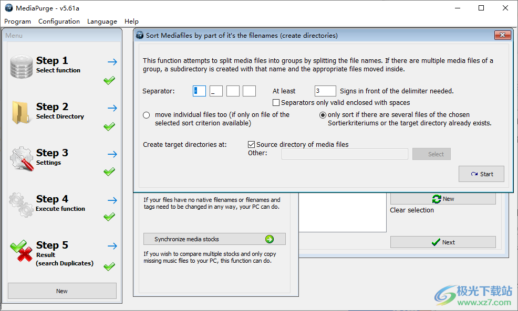
Task: Click the MediaPurge app icon in the title bar
Action: pyautogui.click(x=9, y=8)
